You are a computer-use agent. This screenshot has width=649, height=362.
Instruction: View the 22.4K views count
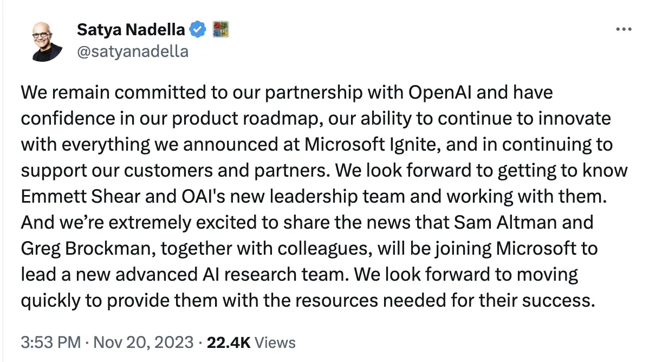[229, 342]
